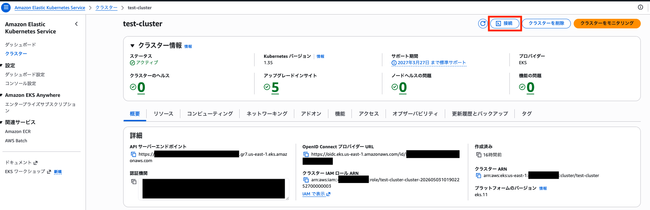650x210 pixels.
Task: Switch to the オブザーバビリティ tab
Action: point(415,114)
